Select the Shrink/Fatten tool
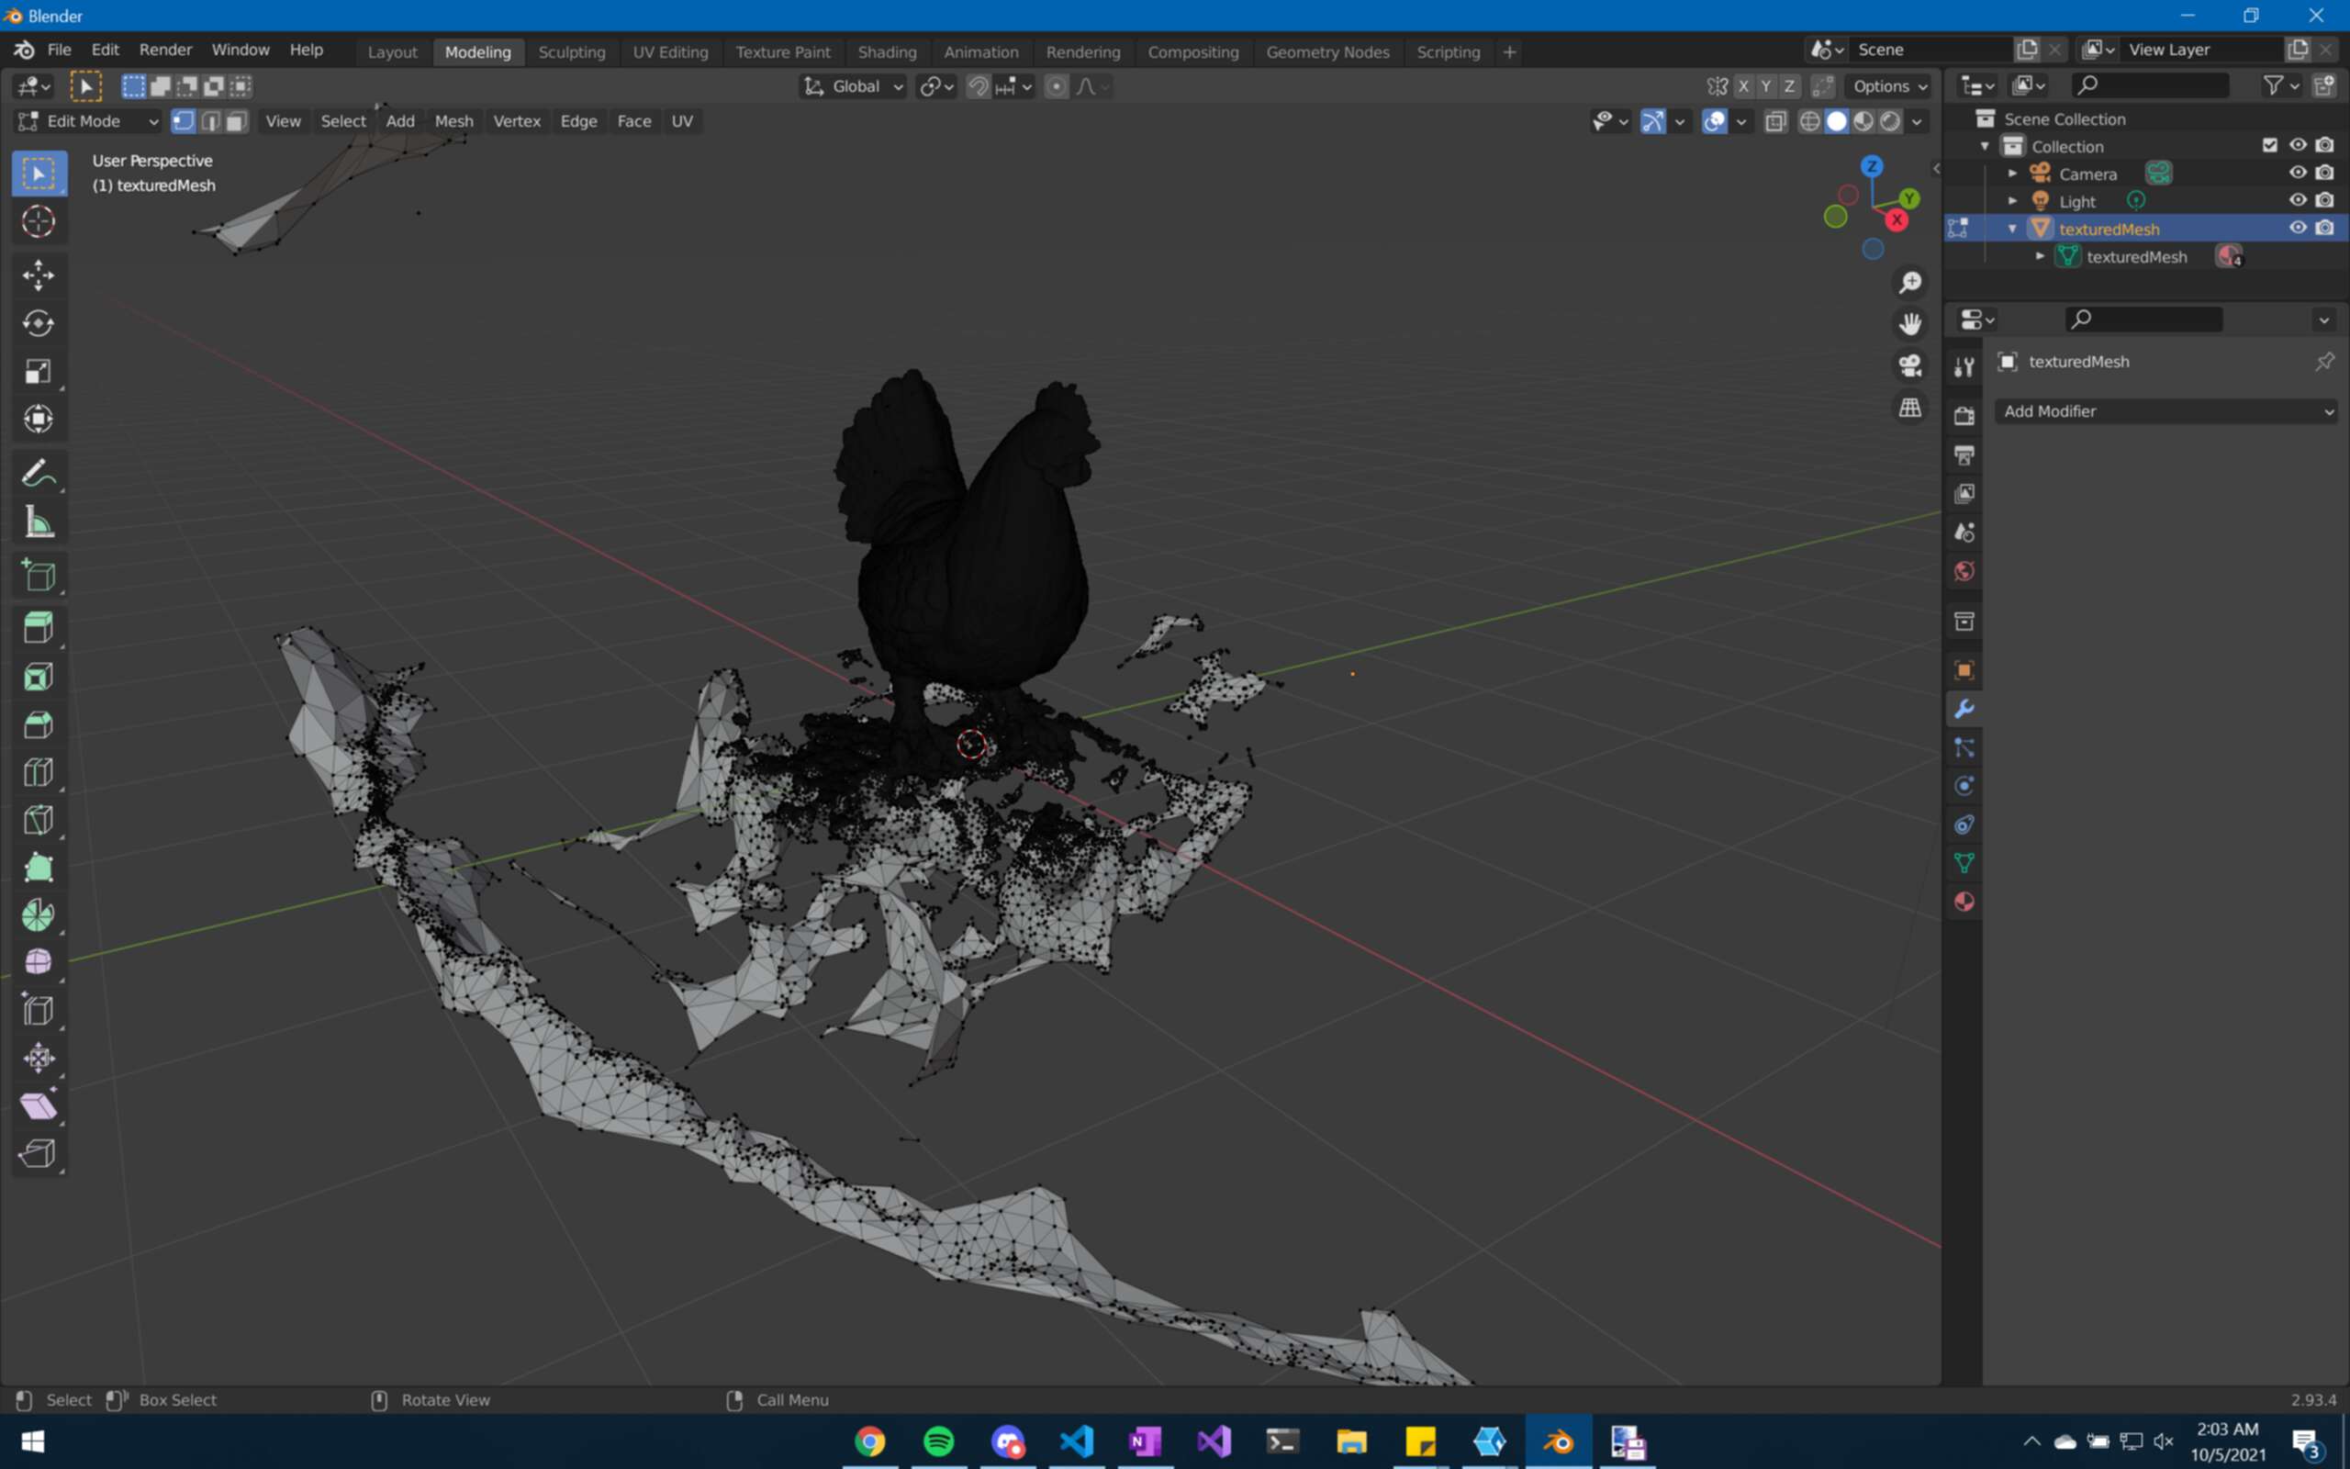 pyautogui.click(x=39, y=1058)
